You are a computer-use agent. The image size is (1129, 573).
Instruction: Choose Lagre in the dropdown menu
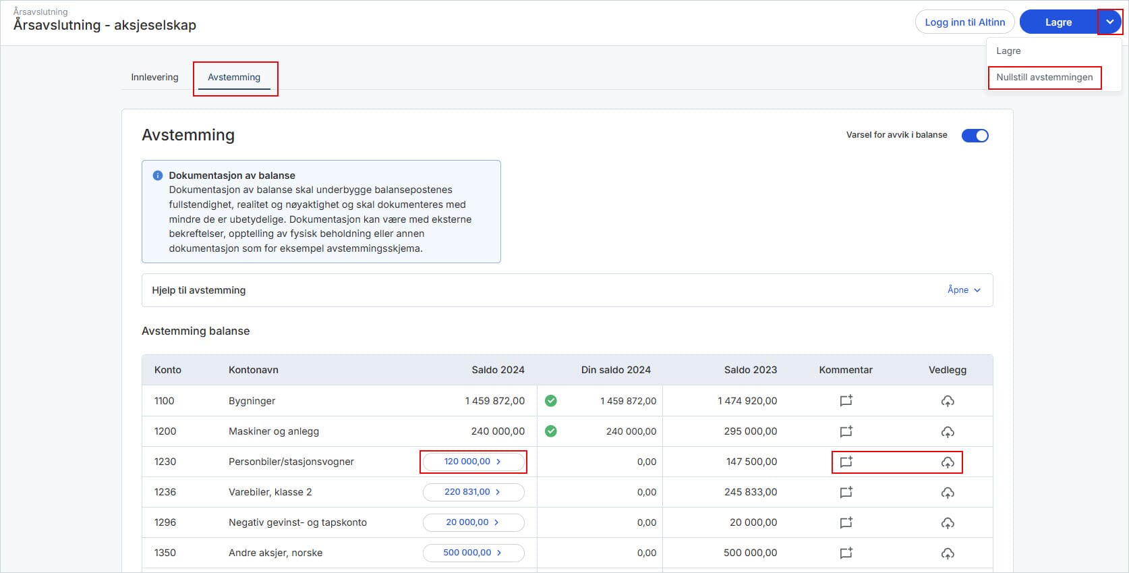point(1008,51)
